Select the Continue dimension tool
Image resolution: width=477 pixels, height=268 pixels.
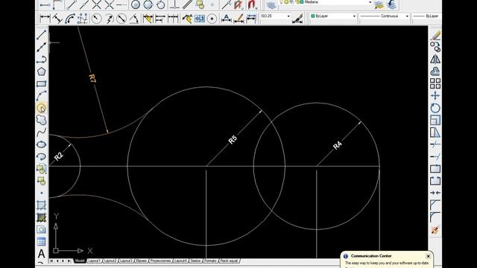pos(173,19)
